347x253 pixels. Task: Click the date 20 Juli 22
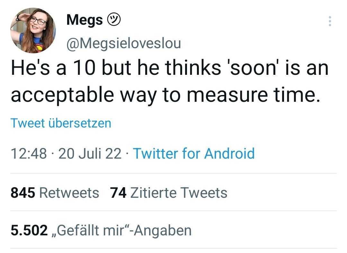tap(90, 153)
